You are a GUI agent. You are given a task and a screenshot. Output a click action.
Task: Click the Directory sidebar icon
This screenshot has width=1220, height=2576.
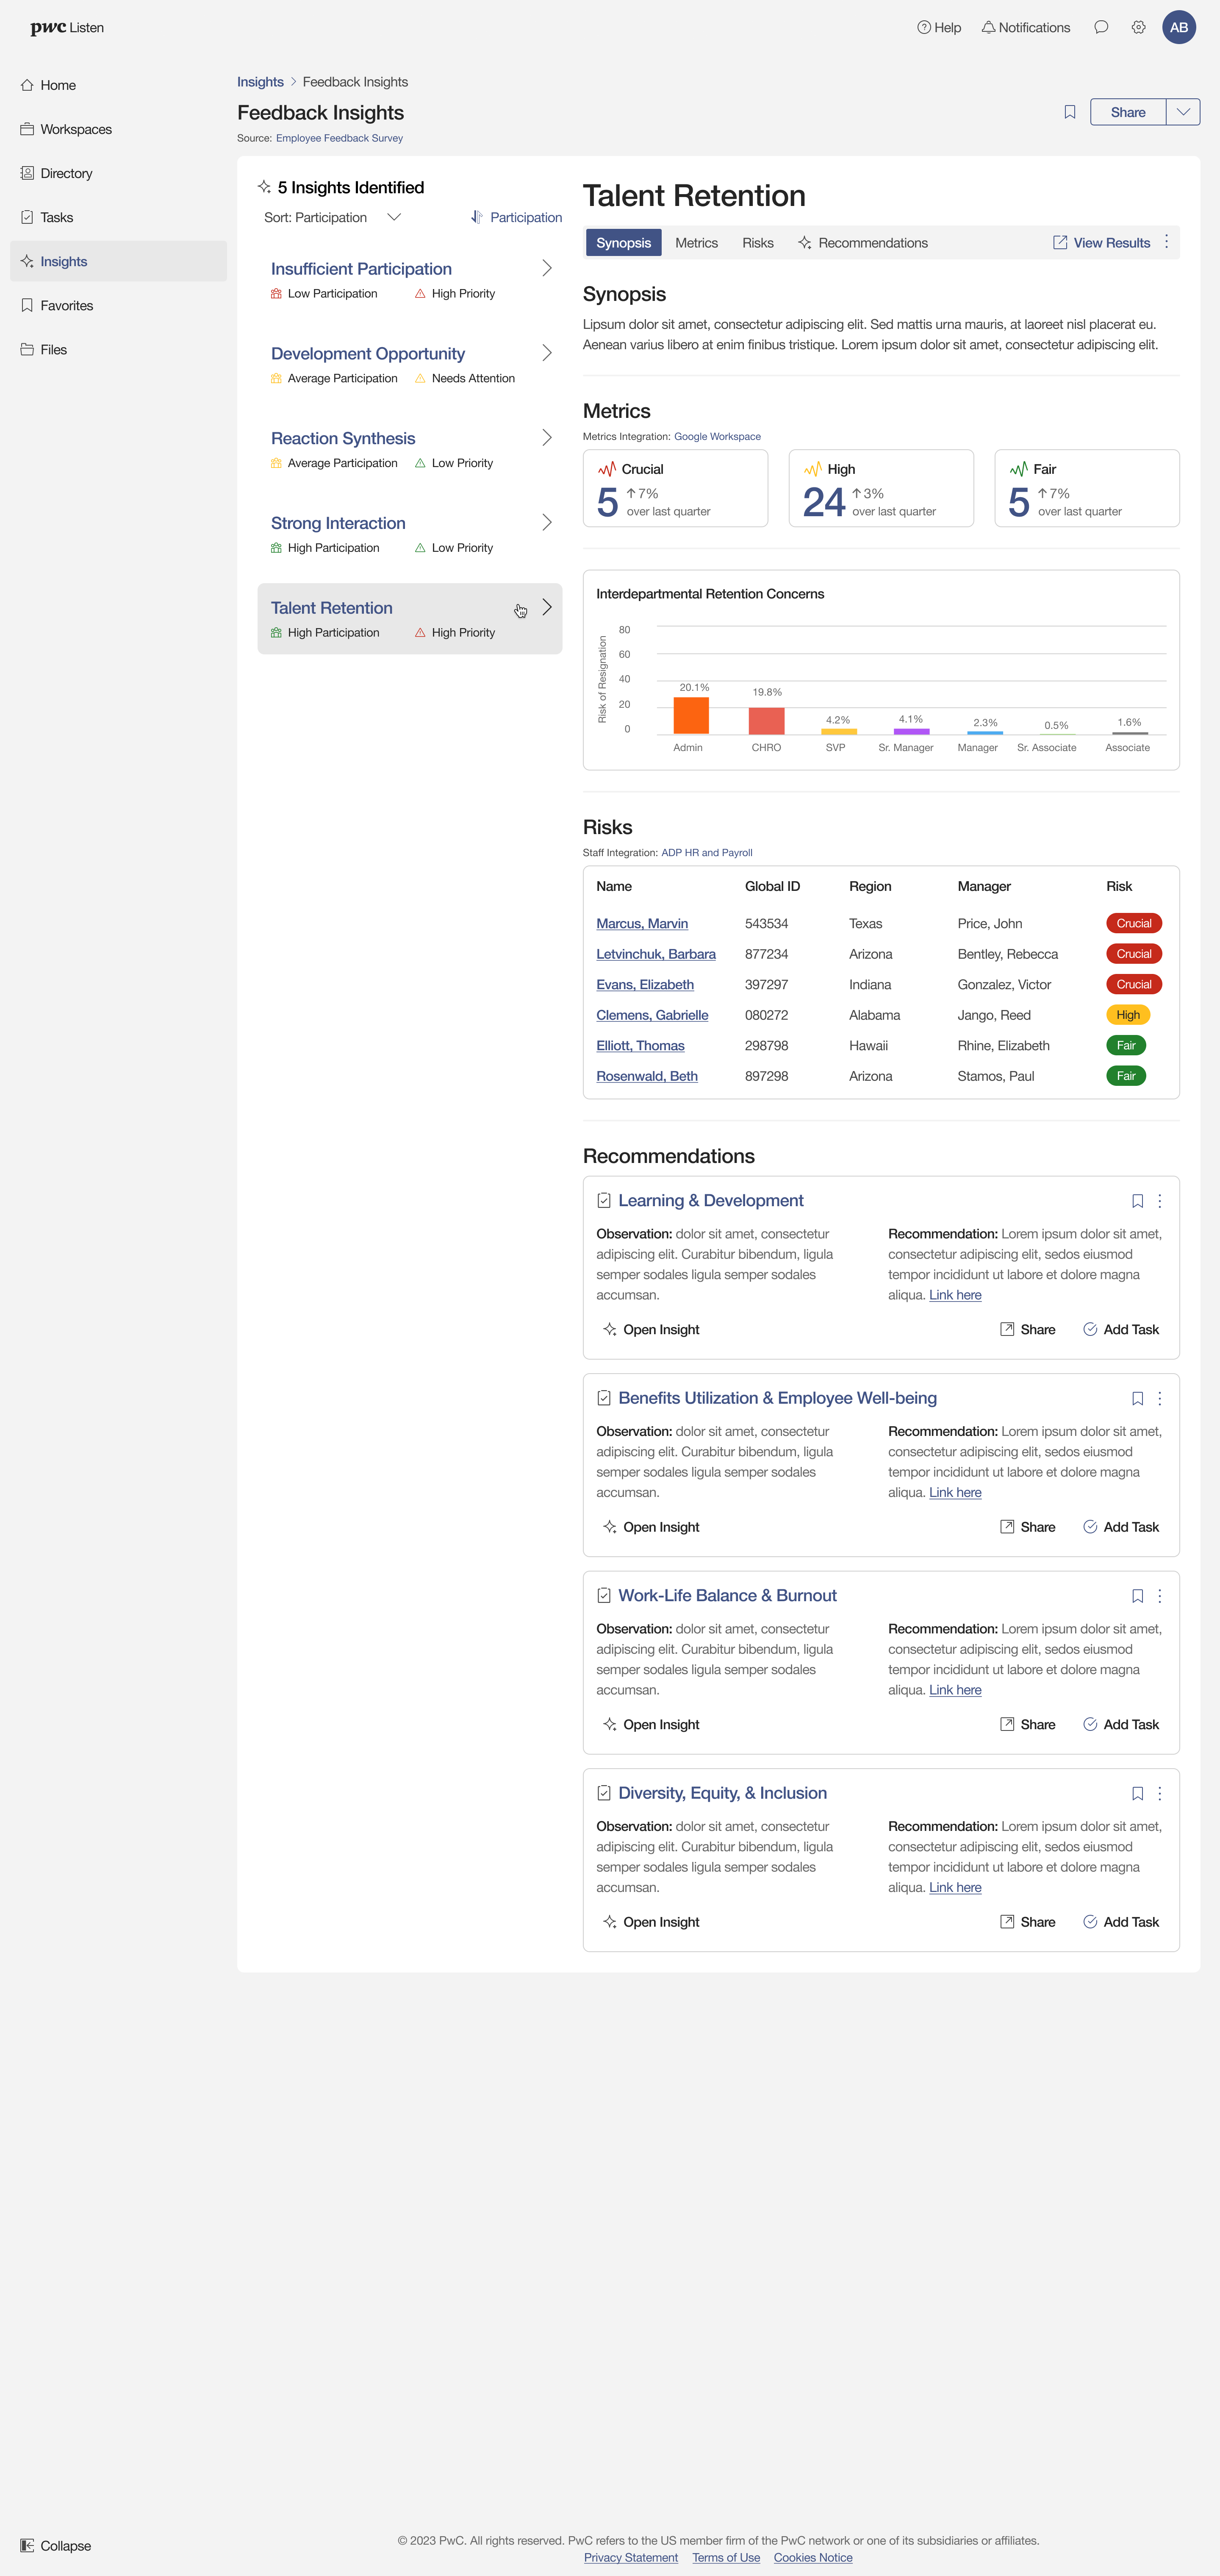(27, 173)
